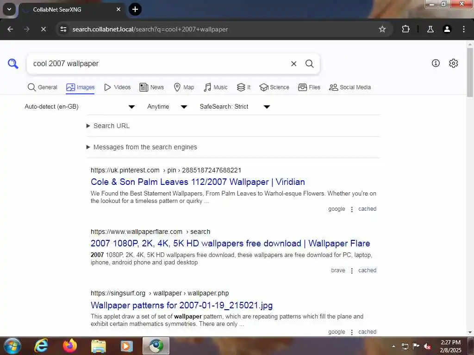Open Chrome three-dot menu
The height and width of the screenshot is (355, 474).
(x=463, y=29)
